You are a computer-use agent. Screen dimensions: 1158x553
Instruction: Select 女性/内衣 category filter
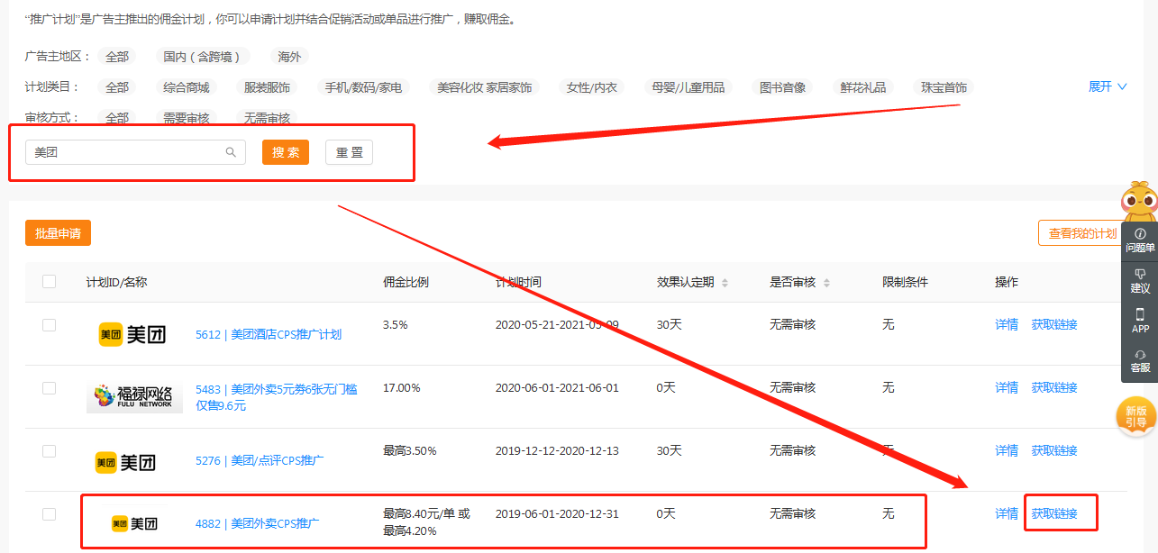pyautogui.click(x=592, y=87)
